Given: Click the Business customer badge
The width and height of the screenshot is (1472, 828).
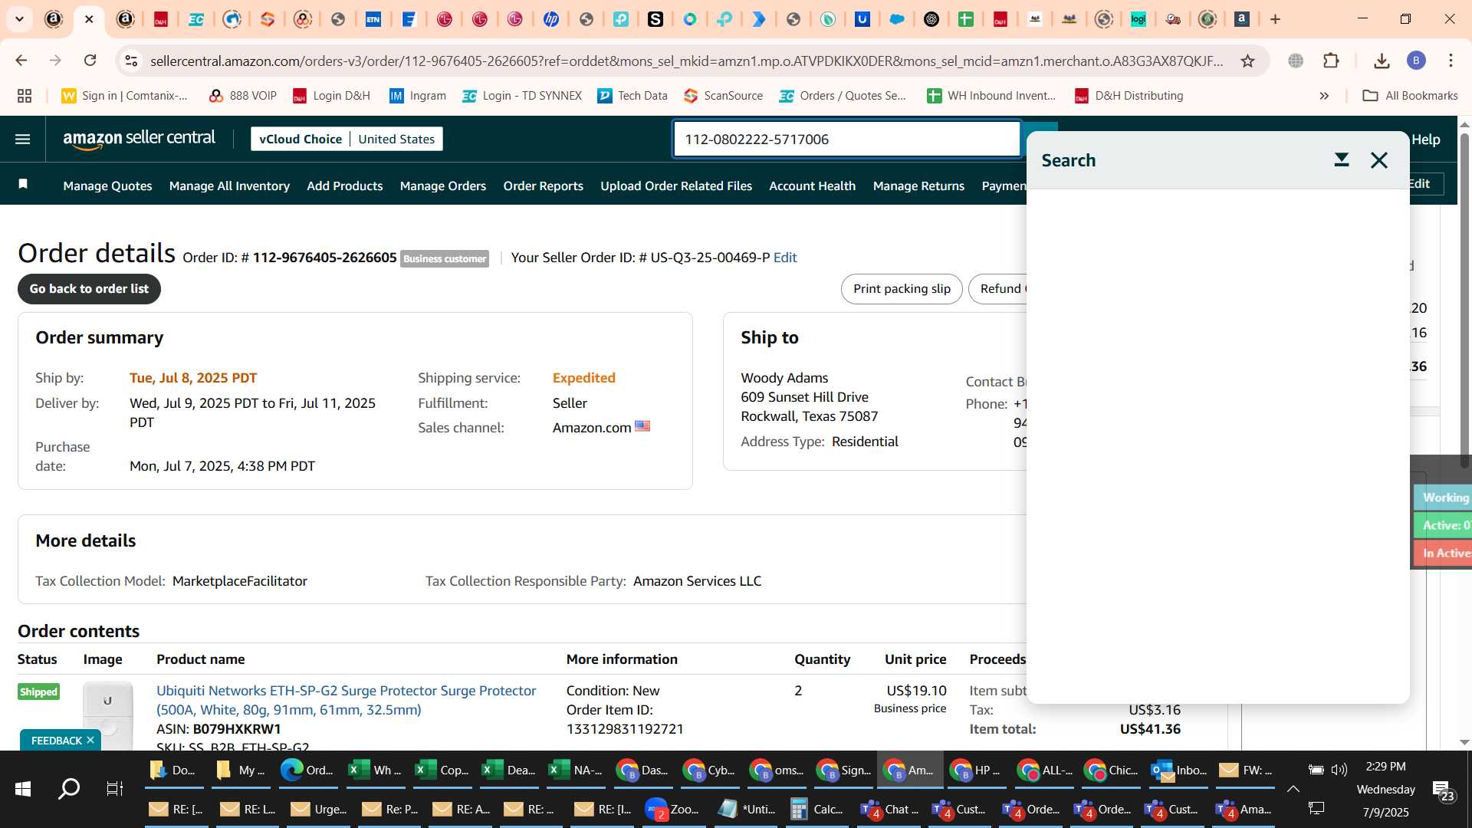Looking at the screenshot, I should point(445,258).
